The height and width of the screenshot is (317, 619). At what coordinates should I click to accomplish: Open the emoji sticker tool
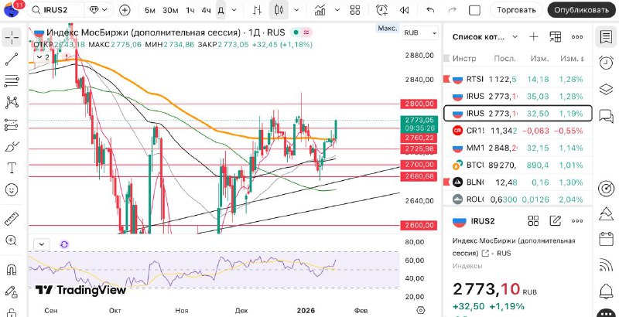(12, 189)
